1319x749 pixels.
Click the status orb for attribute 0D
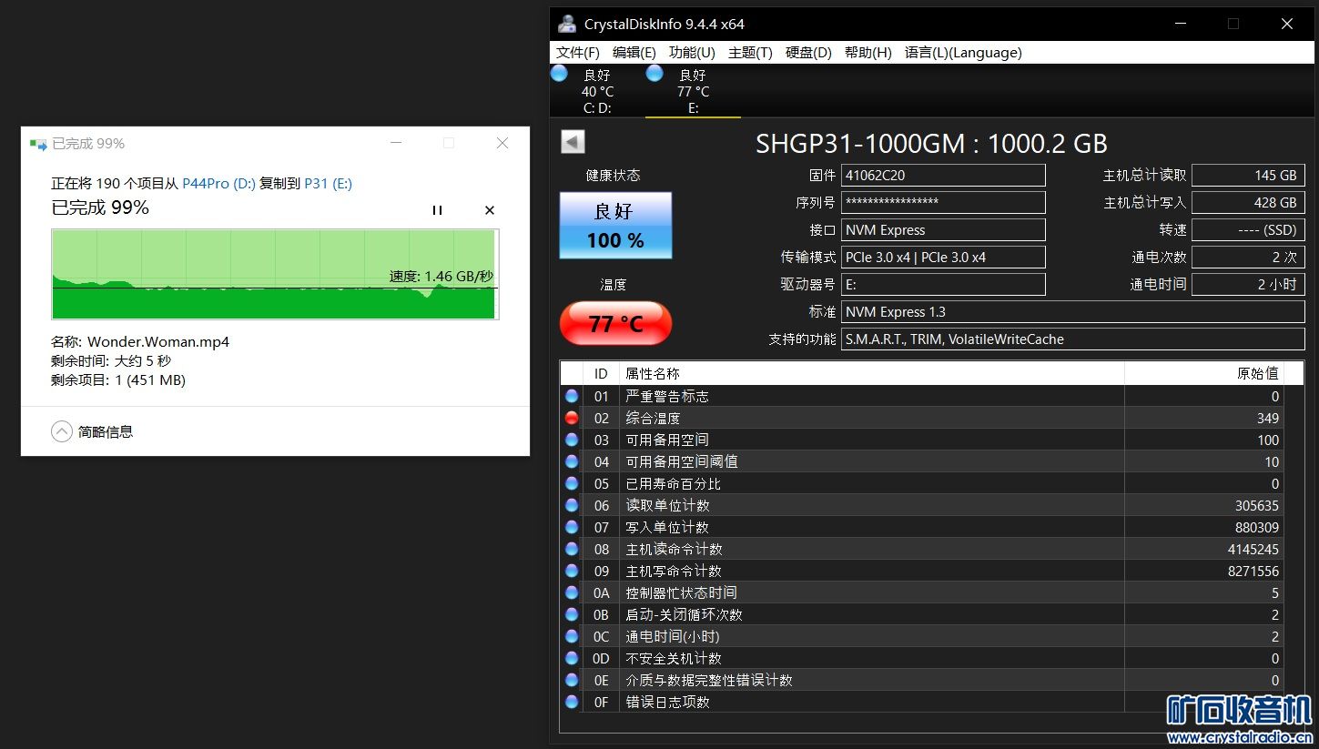(572, 658)
